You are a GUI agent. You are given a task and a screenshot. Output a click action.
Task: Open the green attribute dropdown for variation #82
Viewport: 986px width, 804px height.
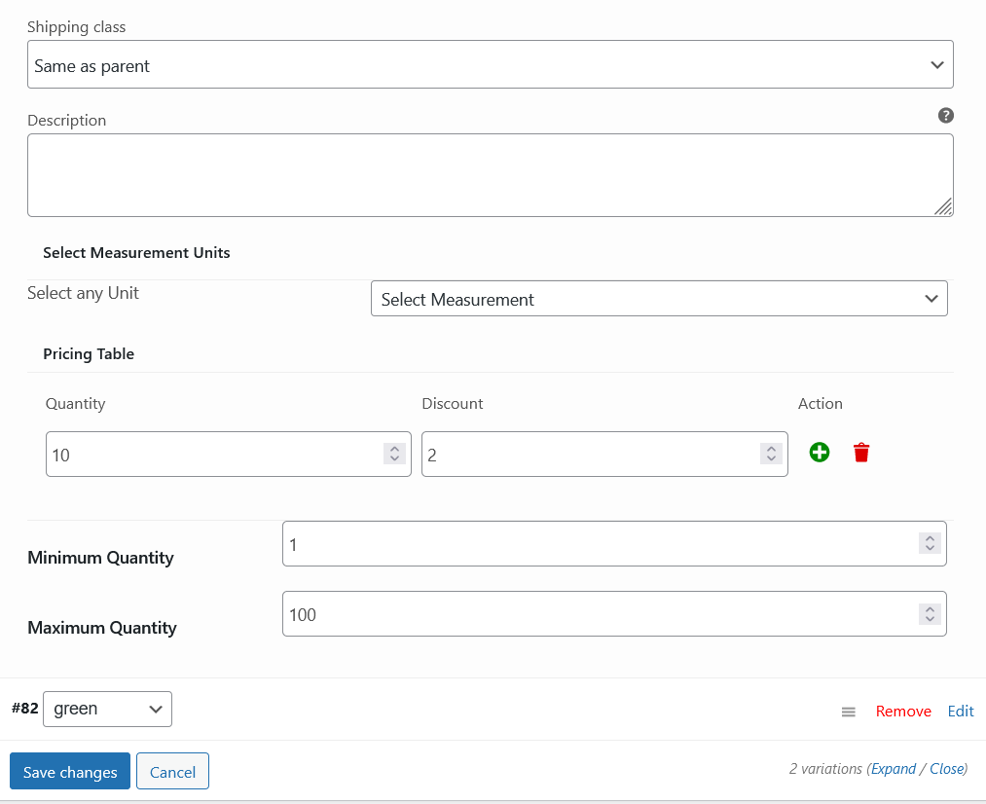pos(107,709)
